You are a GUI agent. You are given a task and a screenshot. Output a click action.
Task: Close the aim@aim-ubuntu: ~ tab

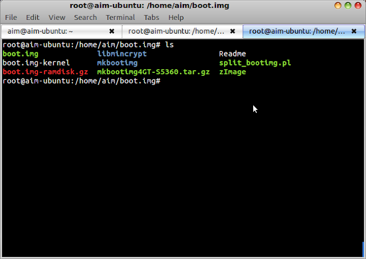point(112,31)
